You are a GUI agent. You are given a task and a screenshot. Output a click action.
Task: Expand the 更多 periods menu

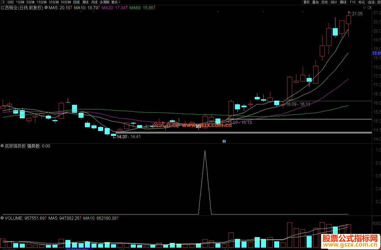click(116, 2)
